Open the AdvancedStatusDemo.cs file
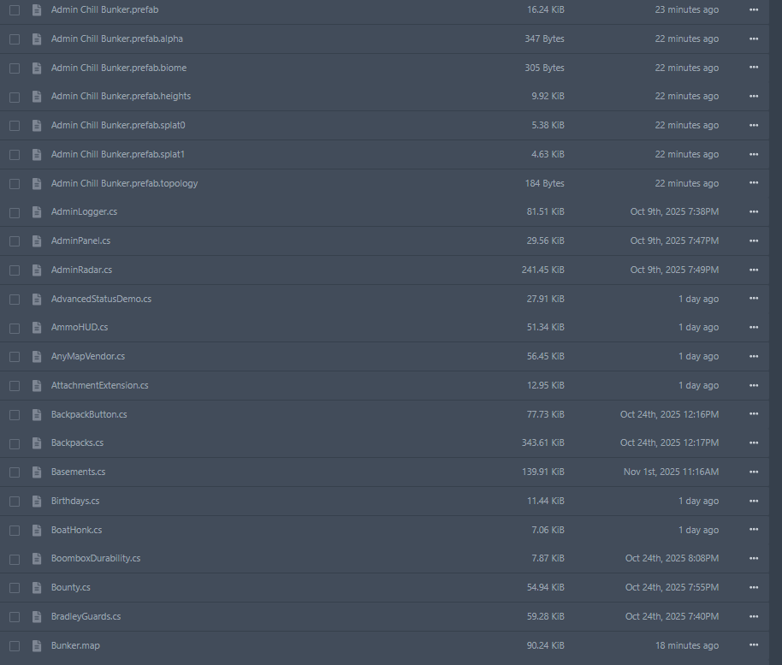This screenshot has width=782, height=665. pyautogui.click(x=101, y=299)
